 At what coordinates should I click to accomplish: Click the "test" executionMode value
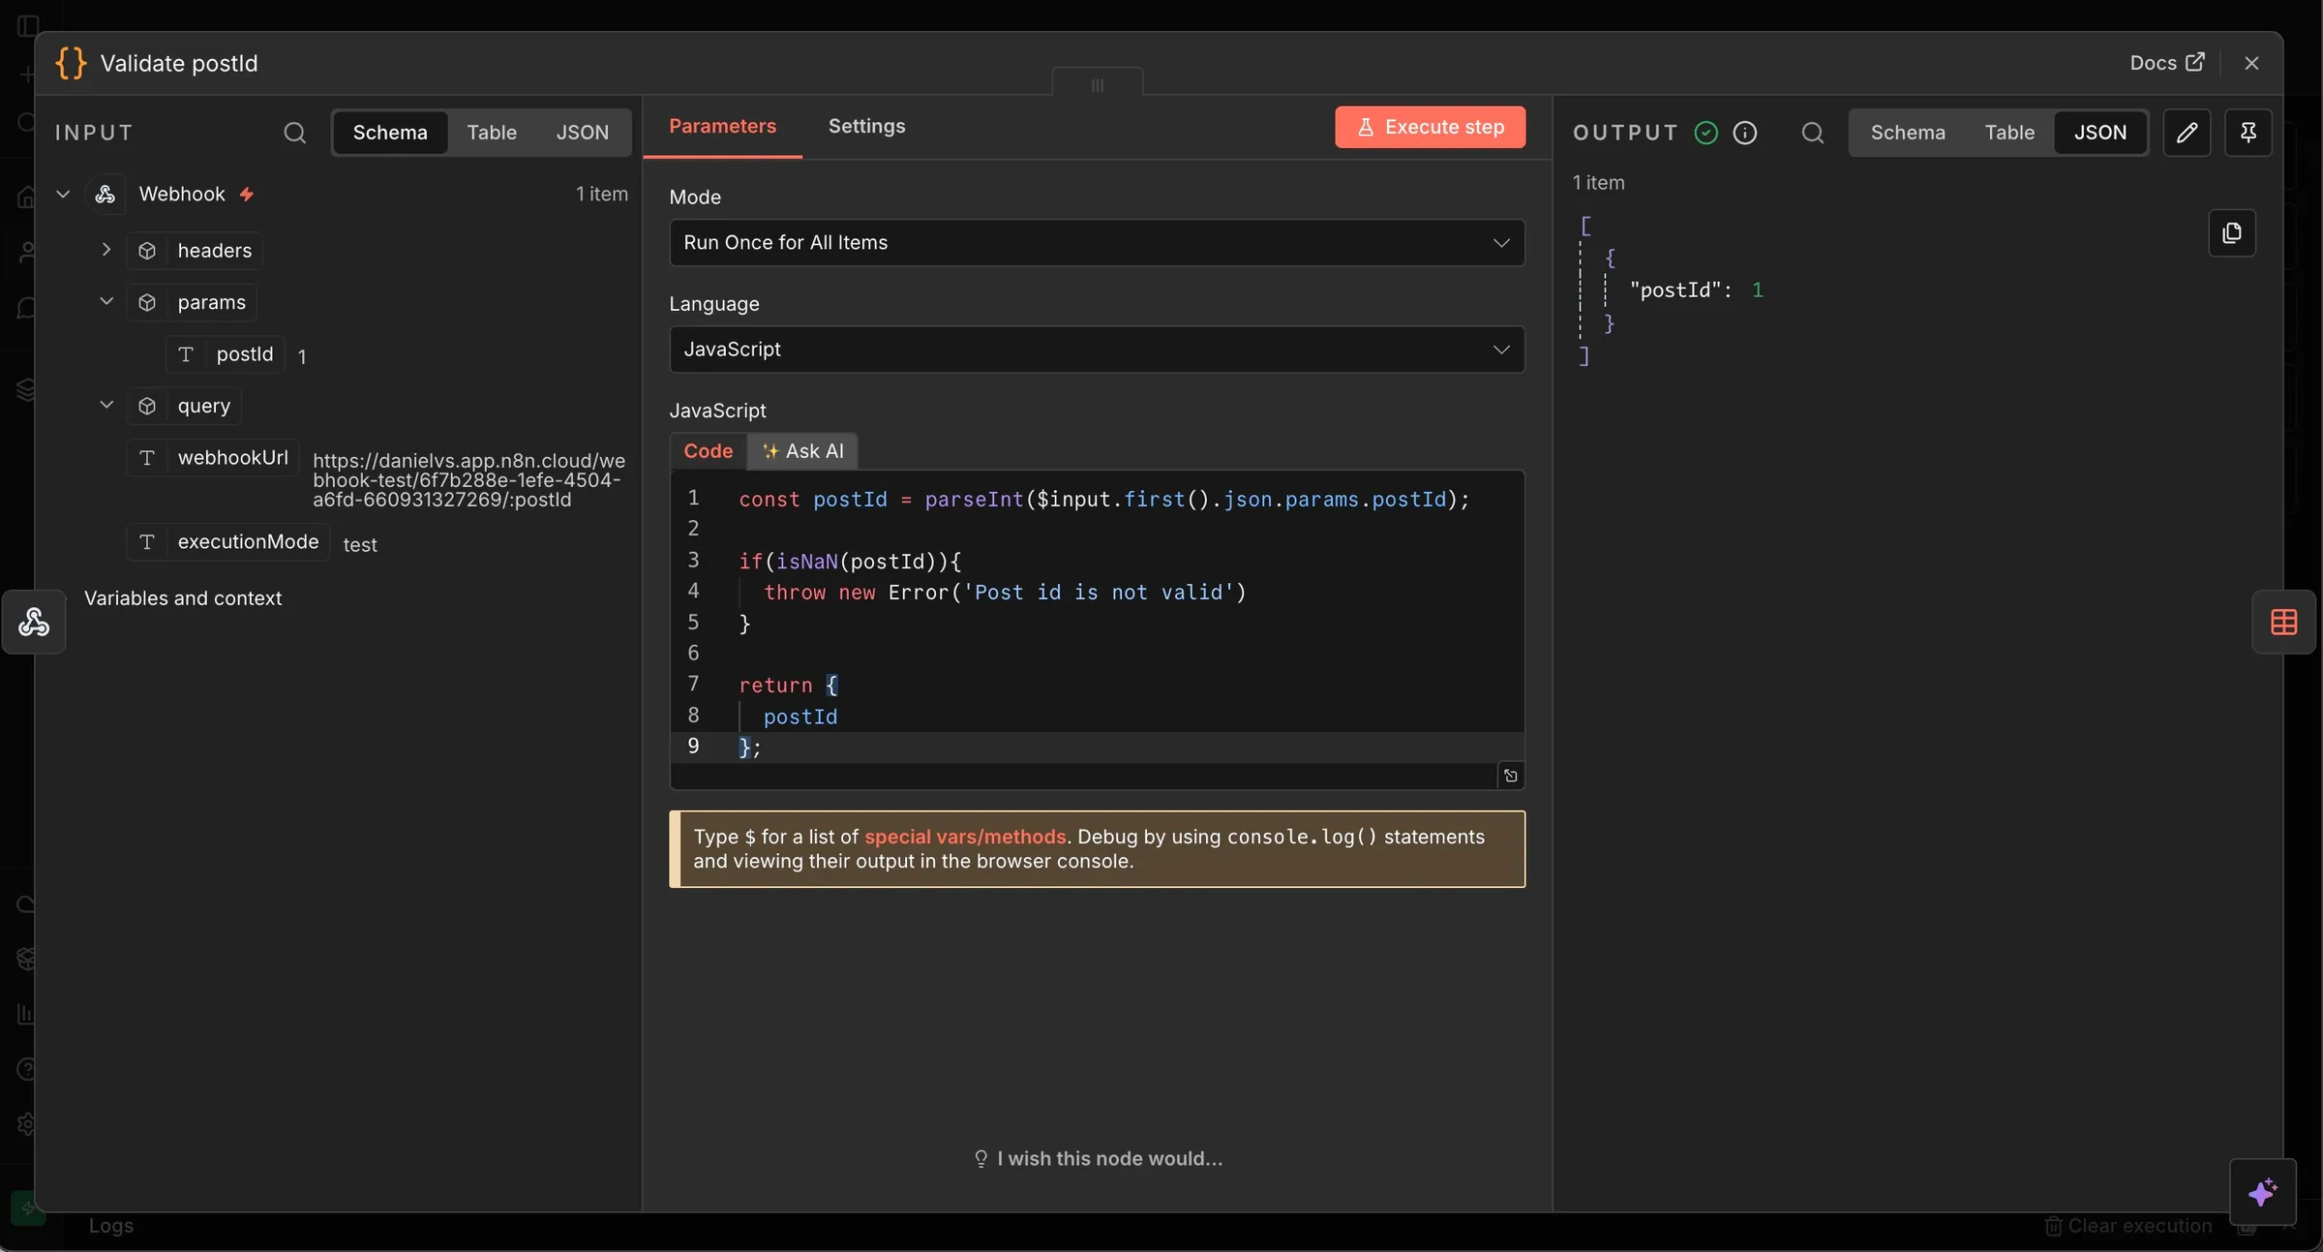click(x=360, y=544)
